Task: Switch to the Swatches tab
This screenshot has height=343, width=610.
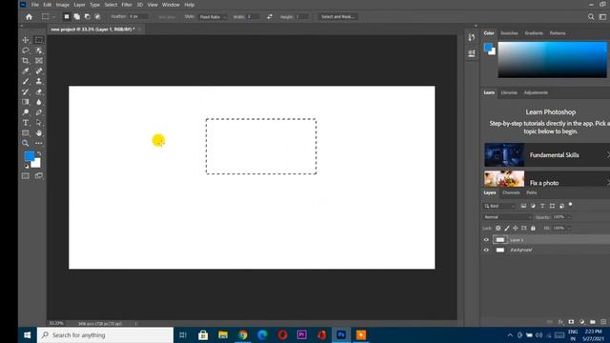Action: point(509,33)
